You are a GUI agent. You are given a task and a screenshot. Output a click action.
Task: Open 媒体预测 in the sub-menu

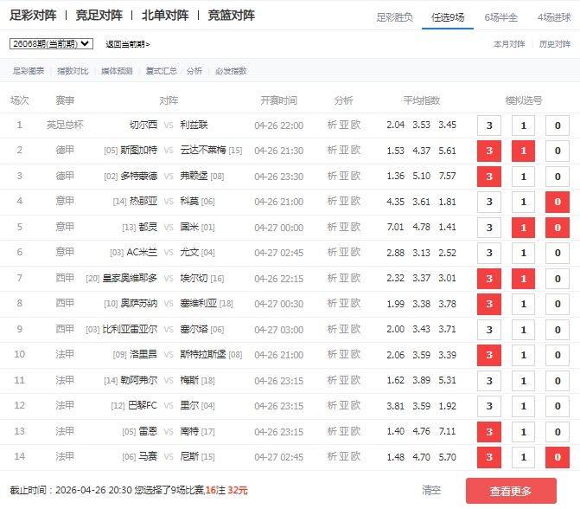click(x=117, y=71)
